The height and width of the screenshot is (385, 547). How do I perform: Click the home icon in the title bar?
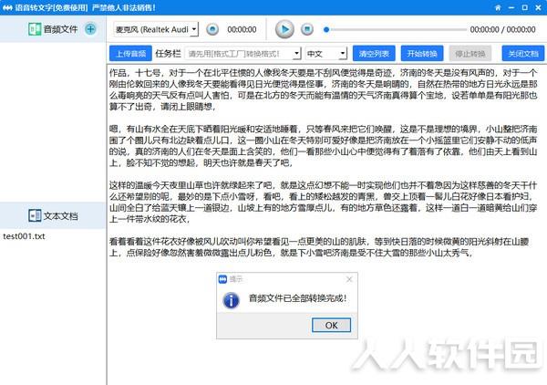[498, 7]
